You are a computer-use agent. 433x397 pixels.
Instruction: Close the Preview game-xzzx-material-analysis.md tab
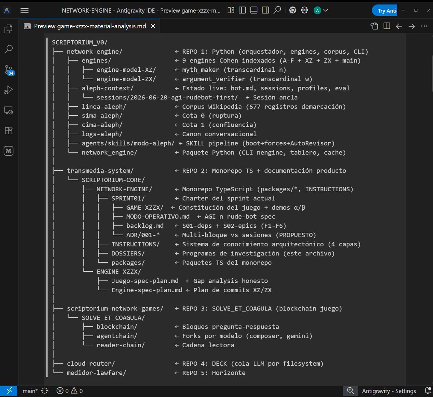coord(153,26)
